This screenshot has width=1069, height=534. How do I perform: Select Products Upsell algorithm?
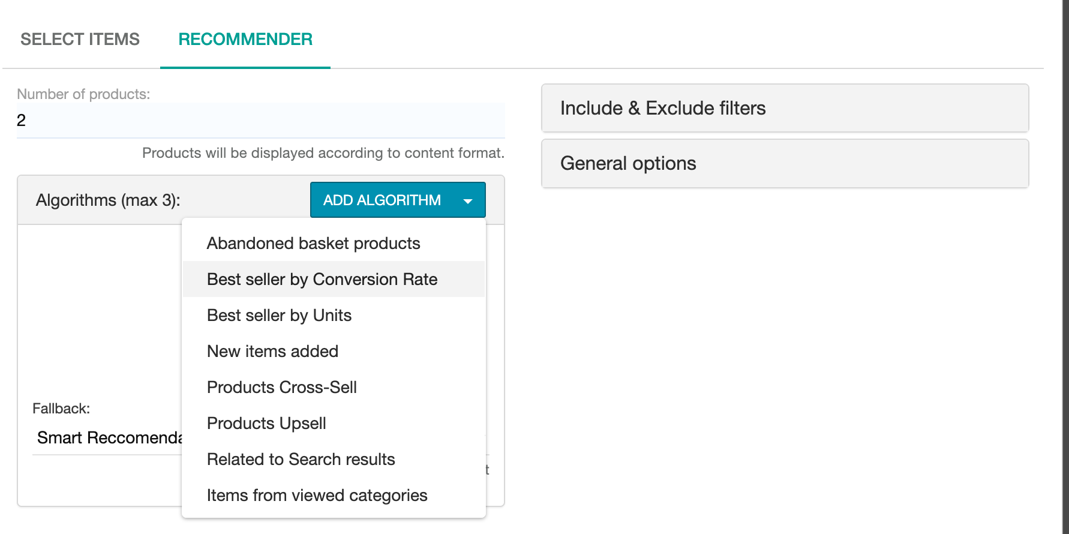pos(266,423)
